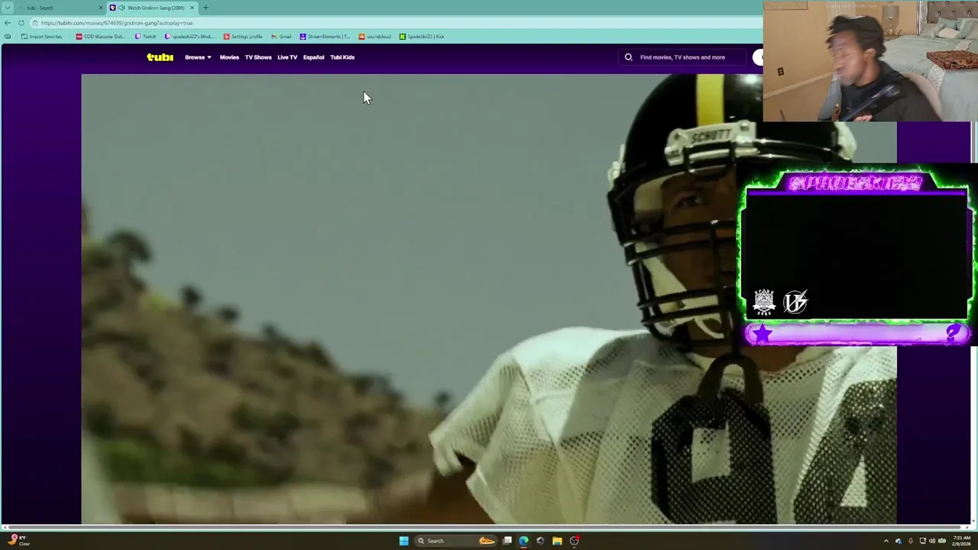
Task: Open the Gmail bookmark
Action: (x=281, y=37)
